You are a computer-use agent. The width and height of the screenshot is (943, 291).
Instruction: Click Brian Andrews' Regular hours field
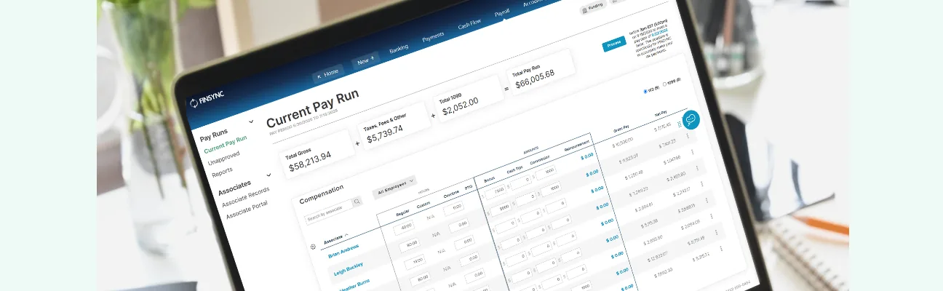[405, 228]
